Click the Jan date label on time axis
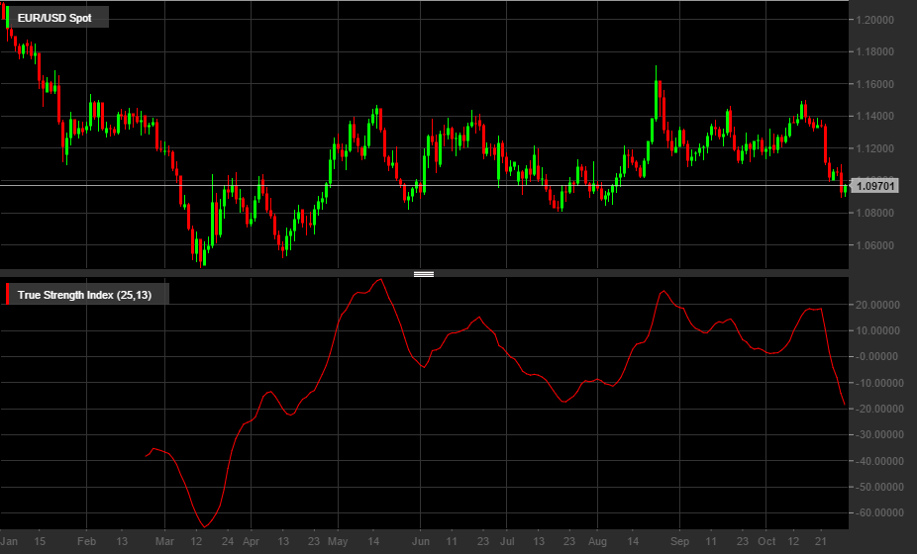This screenshot has height=554, width=917. tap(9, 541)
